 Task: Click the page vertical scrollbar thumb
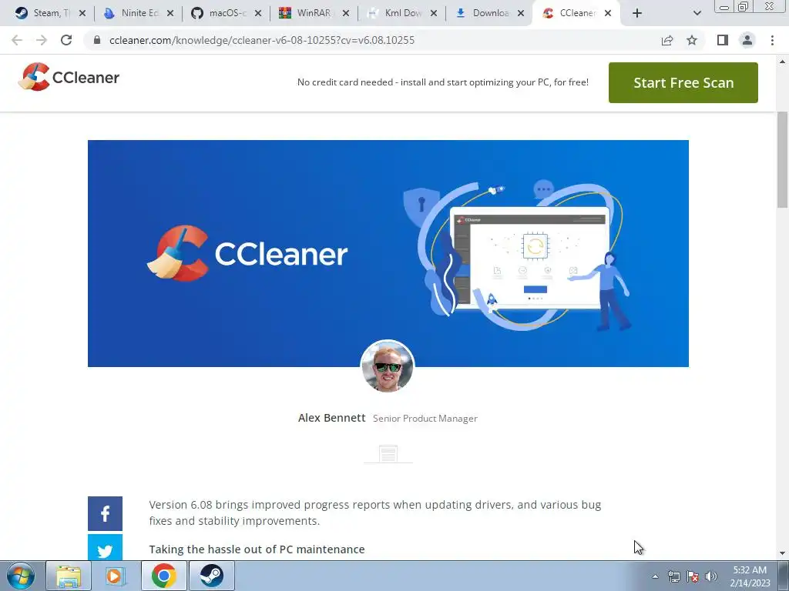(782, 159)
